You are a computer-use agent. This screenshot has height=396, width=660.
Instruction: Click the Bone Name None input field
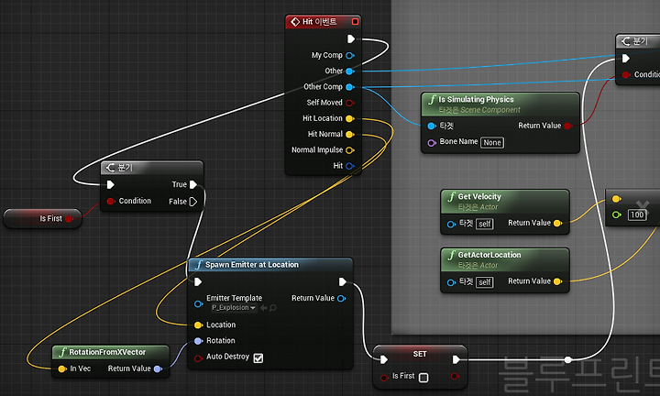point(492,143)
